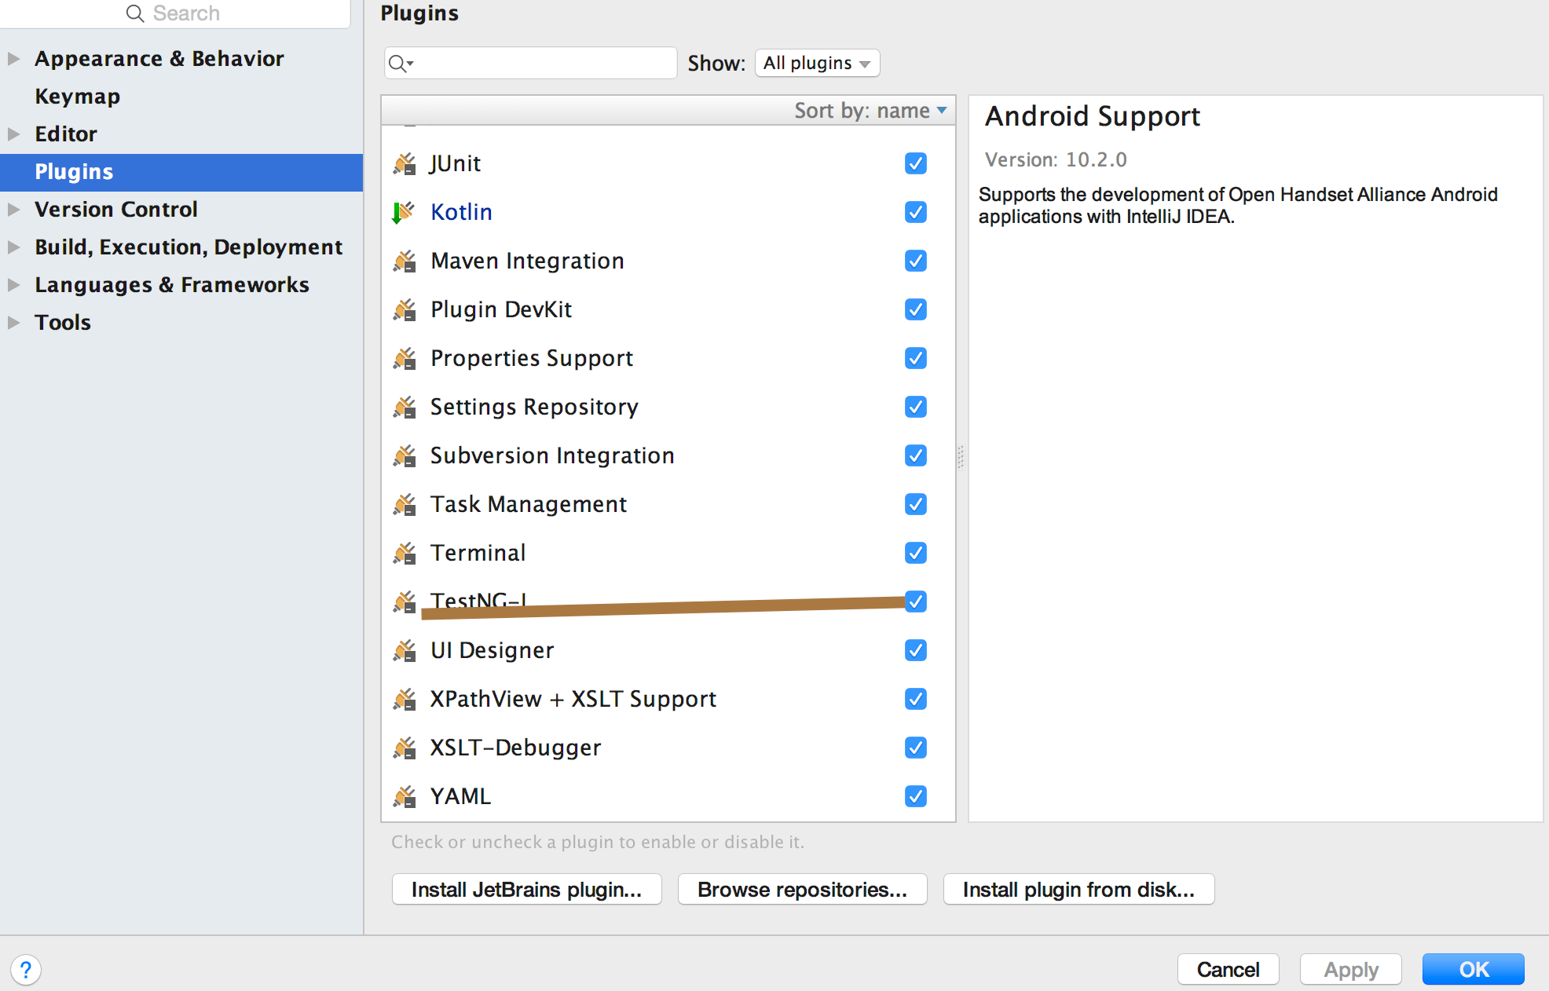Screen dimensions: 1549x991
Task: Select Version Control in the sidebar
Action: click(x=115, y=210)
